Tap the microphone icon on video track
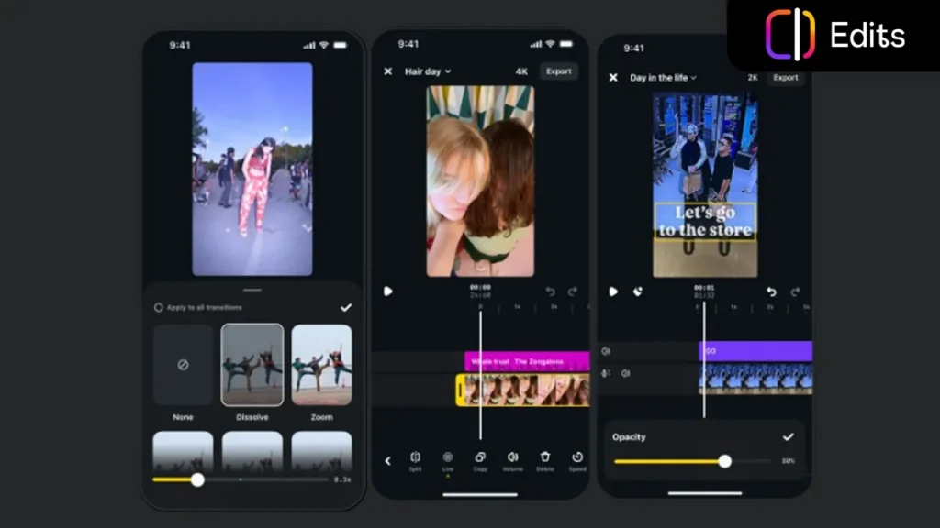Screen dimensions: 940x528 (x=606, y=374)
